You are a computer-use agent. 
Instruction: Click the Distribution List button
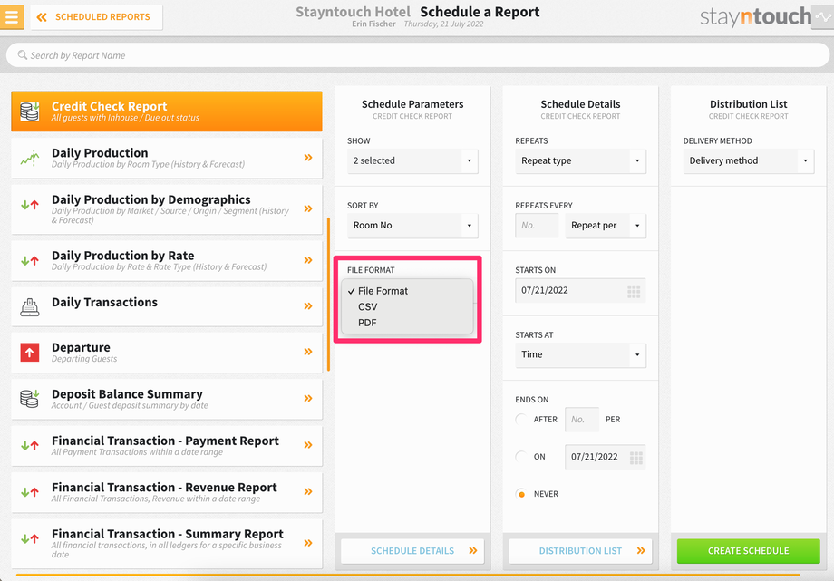[580, 551]
